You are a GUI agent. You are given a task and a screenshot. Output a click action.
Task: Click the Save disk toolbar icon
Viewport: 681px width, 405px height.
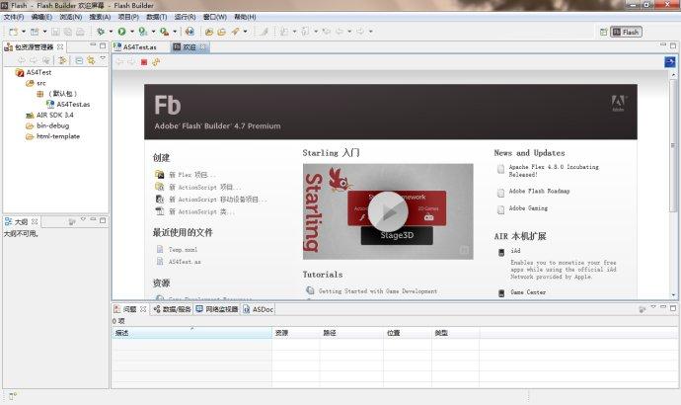click(55, 32)
